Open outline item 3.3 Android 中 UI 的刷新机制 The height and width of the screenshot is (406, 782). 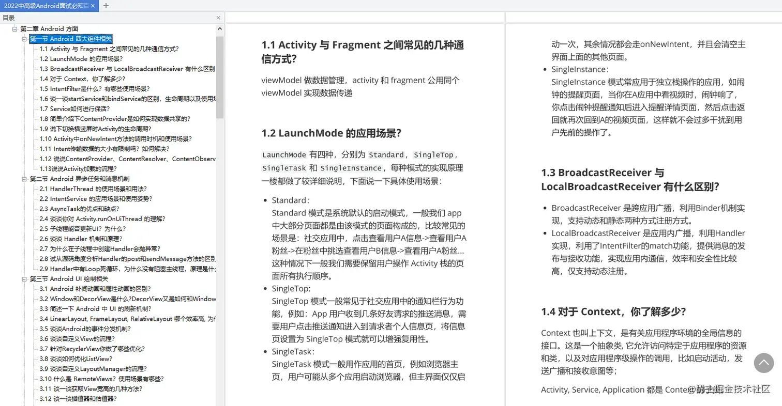tap(95, 309)
